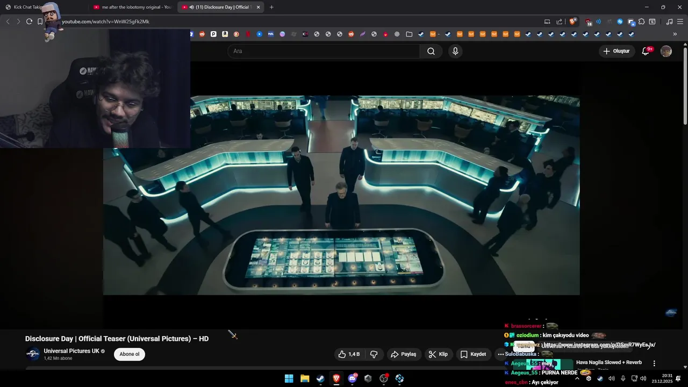Go back using the browser back arrow
The width and height of the screenshot is (688, 387).
(x=8, y=21)
